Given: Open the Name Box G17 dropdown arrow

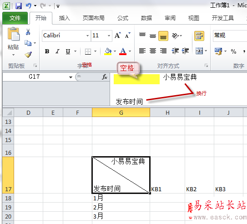Looking at the screenshot, I should pos(71,77).
